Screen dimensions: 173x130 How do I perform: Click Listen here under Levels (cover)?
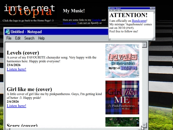(16, 69)
